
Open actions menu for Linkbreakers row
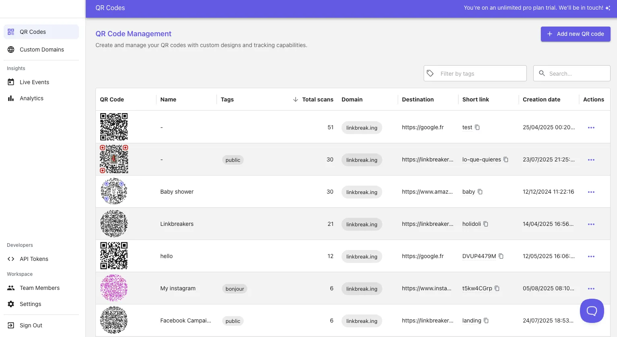(x=591, y=224)
